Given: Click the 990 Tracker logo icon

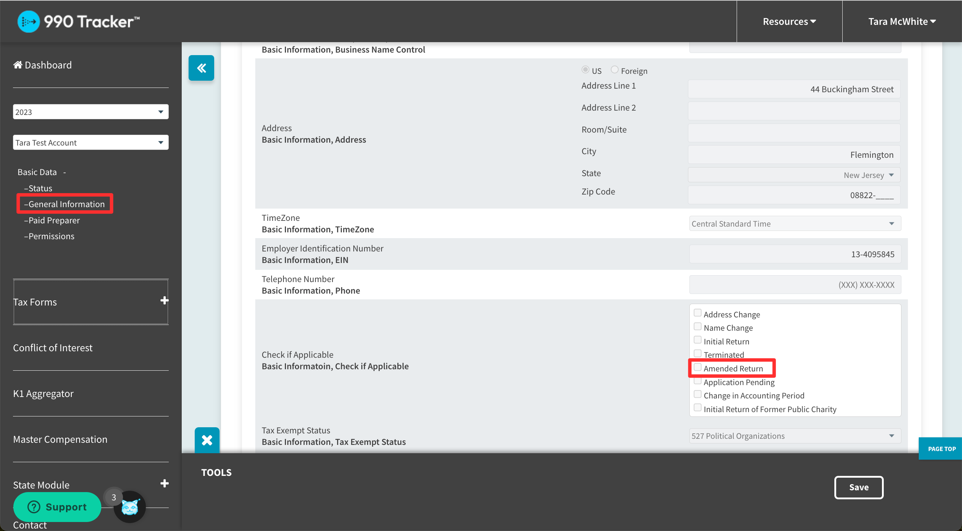Looking at the screenshot, I should [x=28, y=22].
